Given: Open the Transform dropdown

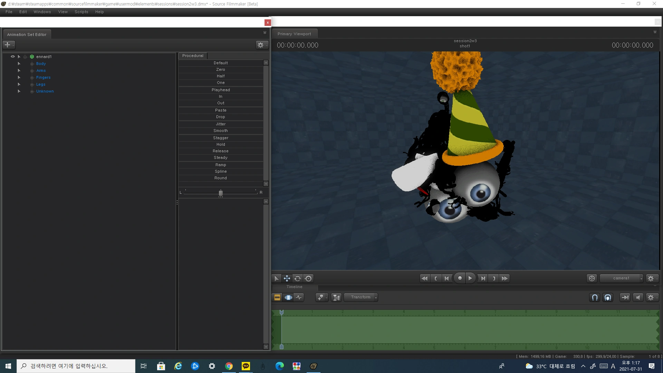Looking at the screenshot, I should 361,297.
